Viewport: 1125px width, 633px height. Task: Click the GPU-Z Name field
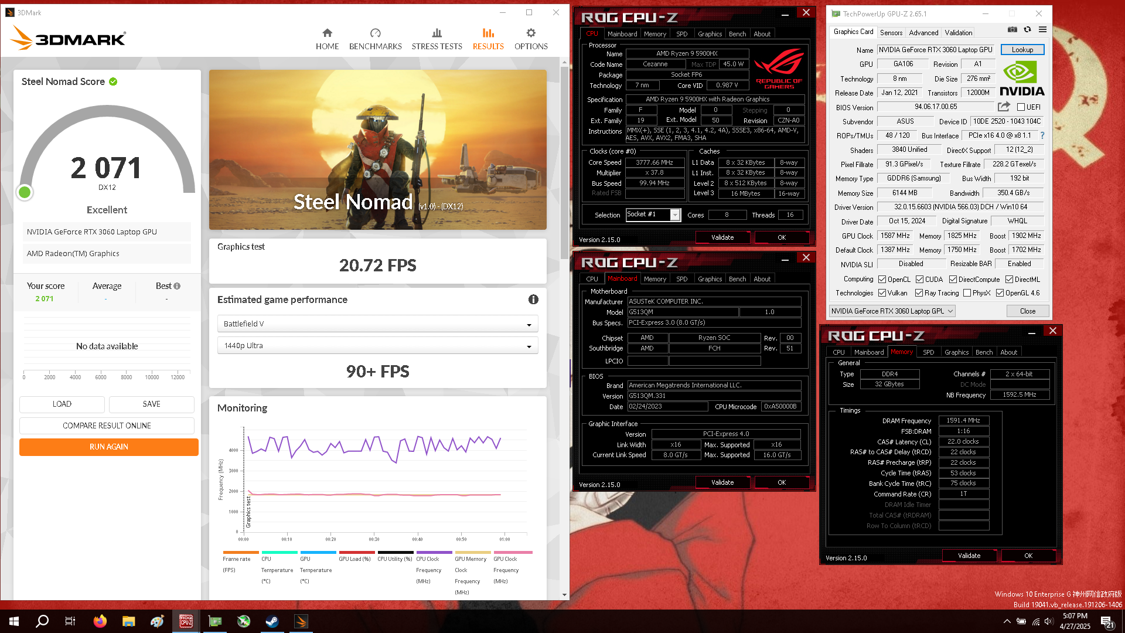(936, 50)
